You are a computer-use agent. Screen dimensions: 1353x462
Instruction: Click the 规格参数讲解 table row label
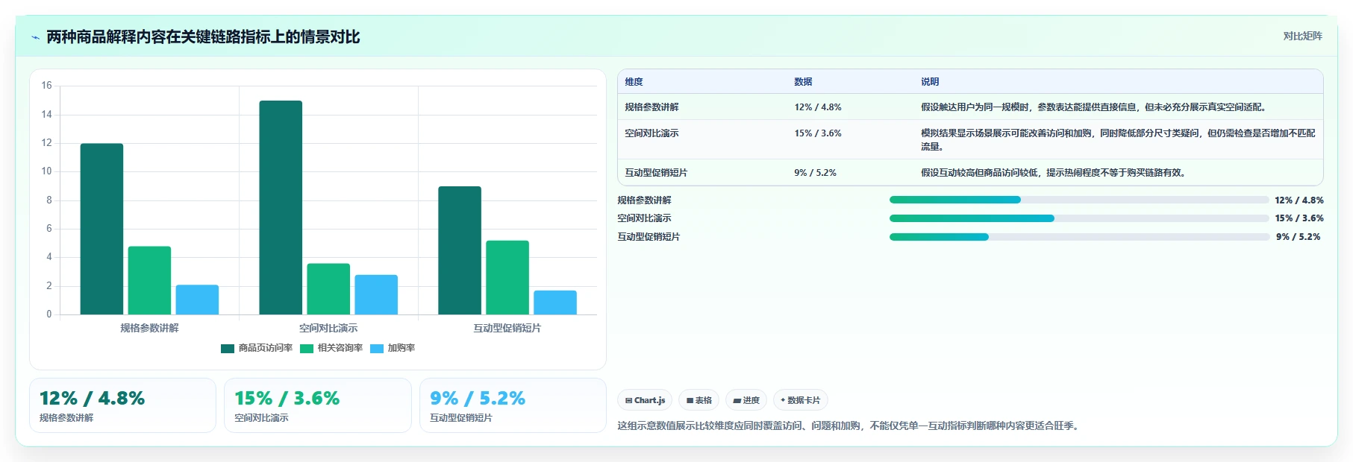point(651,107)
